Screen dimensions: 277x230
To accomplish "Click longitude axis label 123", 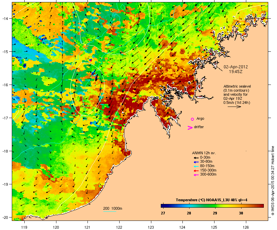I will 151,227.
